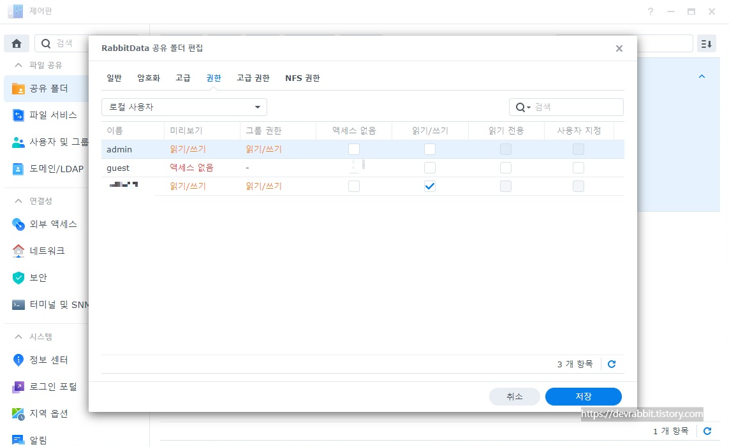Open External Access (외부 액세스) icon
This screenshot has height=447, width=729.
[x=18, y=224]
